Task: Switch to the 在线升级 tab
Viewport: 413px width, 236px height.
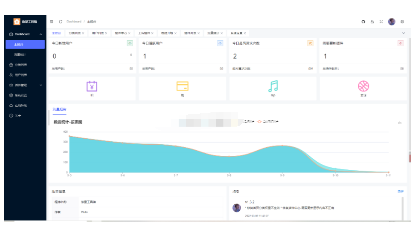Action: (x=167, y=33)
